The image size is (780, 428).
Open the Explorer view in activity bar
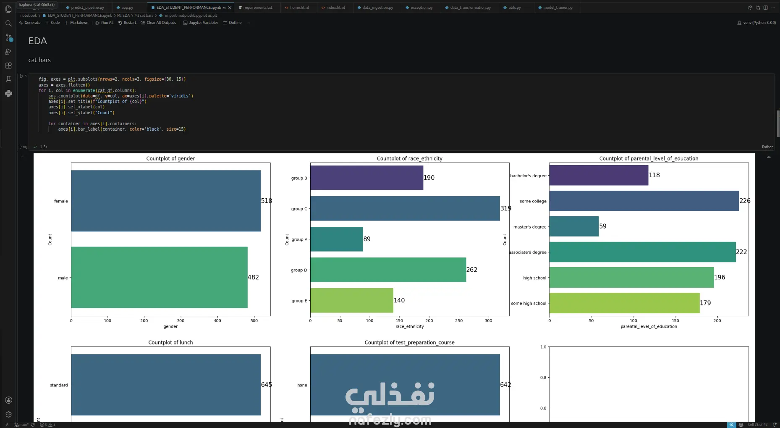[x=8, y=9]
